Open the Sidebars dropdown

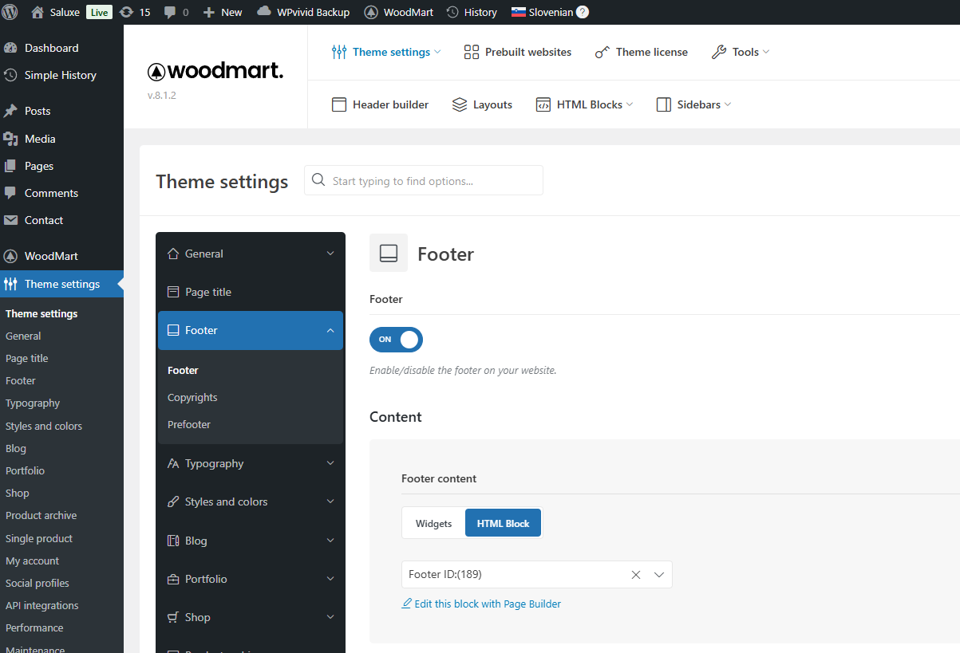pos(693,104)
